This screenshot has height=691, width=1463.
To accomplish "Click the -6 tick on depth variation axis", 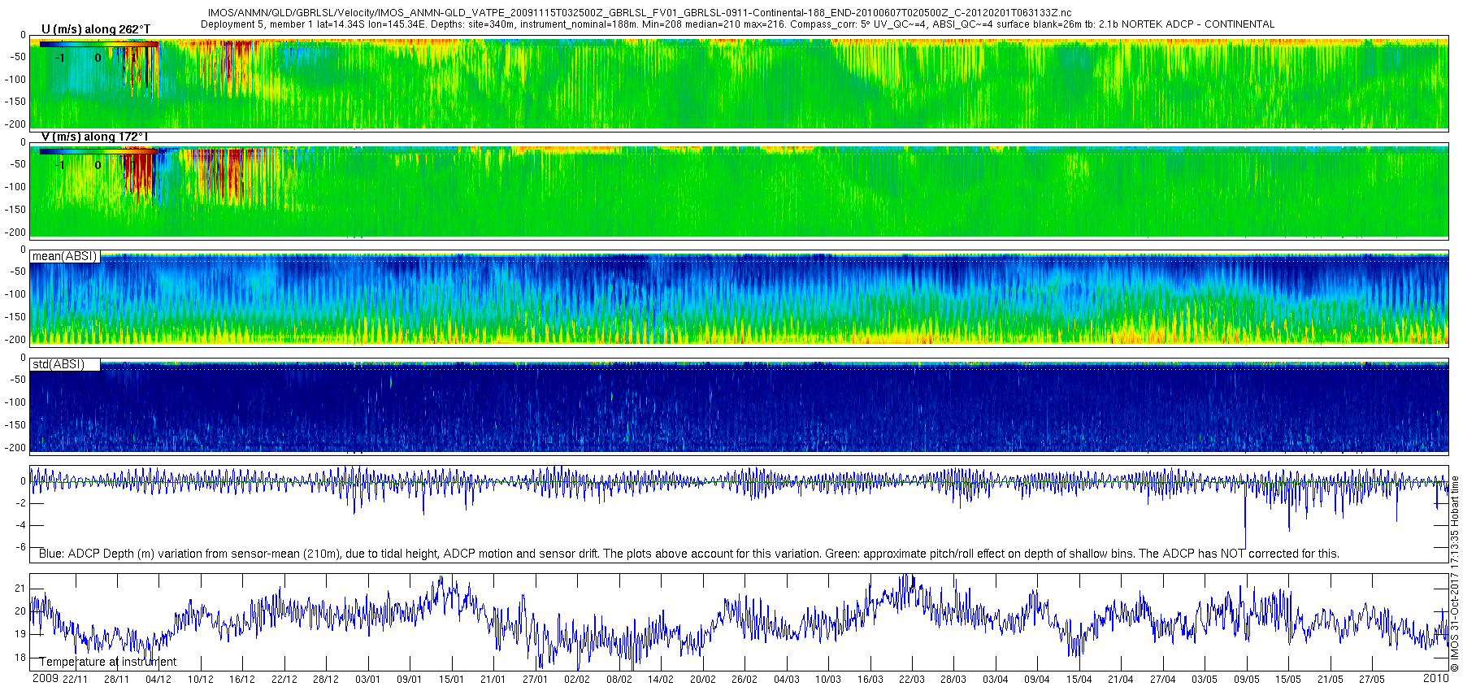I will 22,546.
